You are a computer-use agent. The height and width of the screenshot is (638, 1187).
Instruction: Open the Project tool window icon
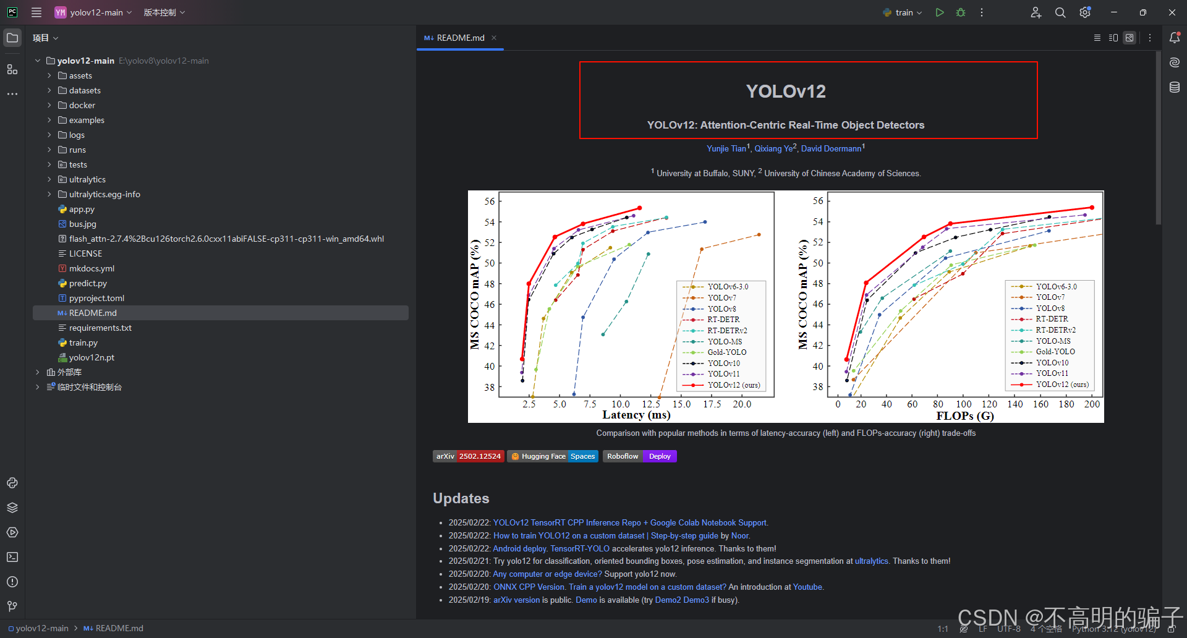(x=12, y=38)
